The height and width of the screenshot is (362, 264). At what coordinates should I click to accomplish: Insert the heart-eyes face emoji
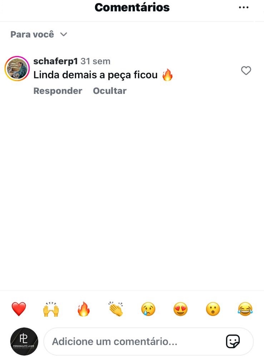[x=181, y=309]
